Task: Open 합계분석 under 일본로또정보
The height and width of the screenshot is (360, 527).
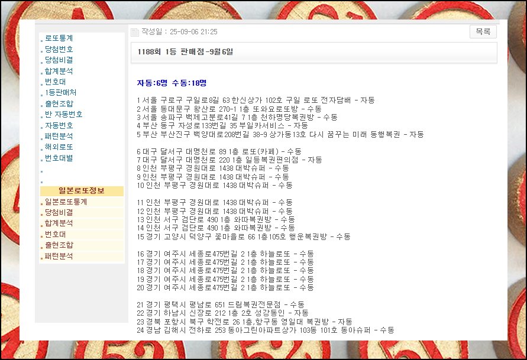Action: coord(59,223)
